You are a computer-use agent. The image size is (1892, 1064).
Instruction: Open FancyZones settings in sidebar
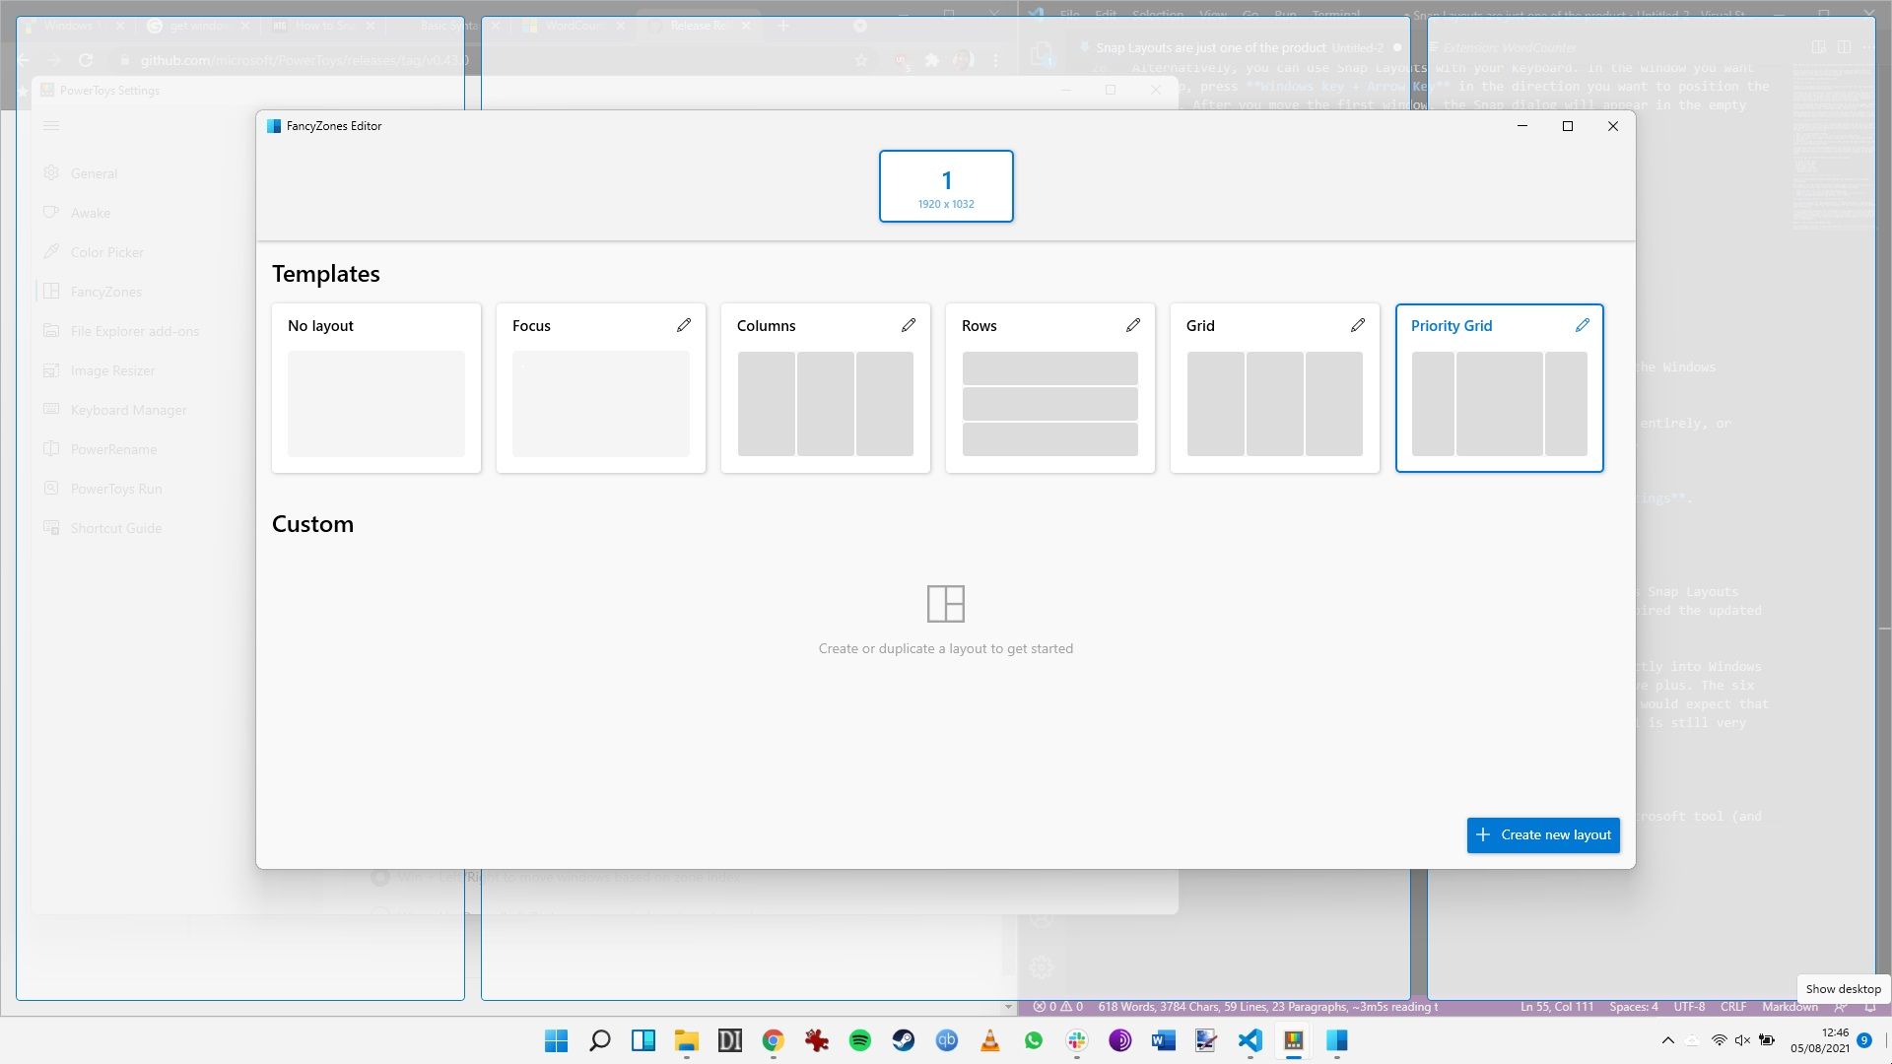click(x=105, y=291)
